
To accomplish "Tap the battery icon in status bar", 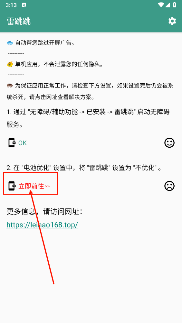I will pyautogui.click(x=175, y=5).
